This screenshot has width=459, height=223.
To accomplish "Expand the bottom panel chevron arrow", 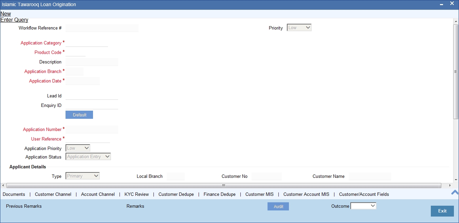I will click(455, 192).
